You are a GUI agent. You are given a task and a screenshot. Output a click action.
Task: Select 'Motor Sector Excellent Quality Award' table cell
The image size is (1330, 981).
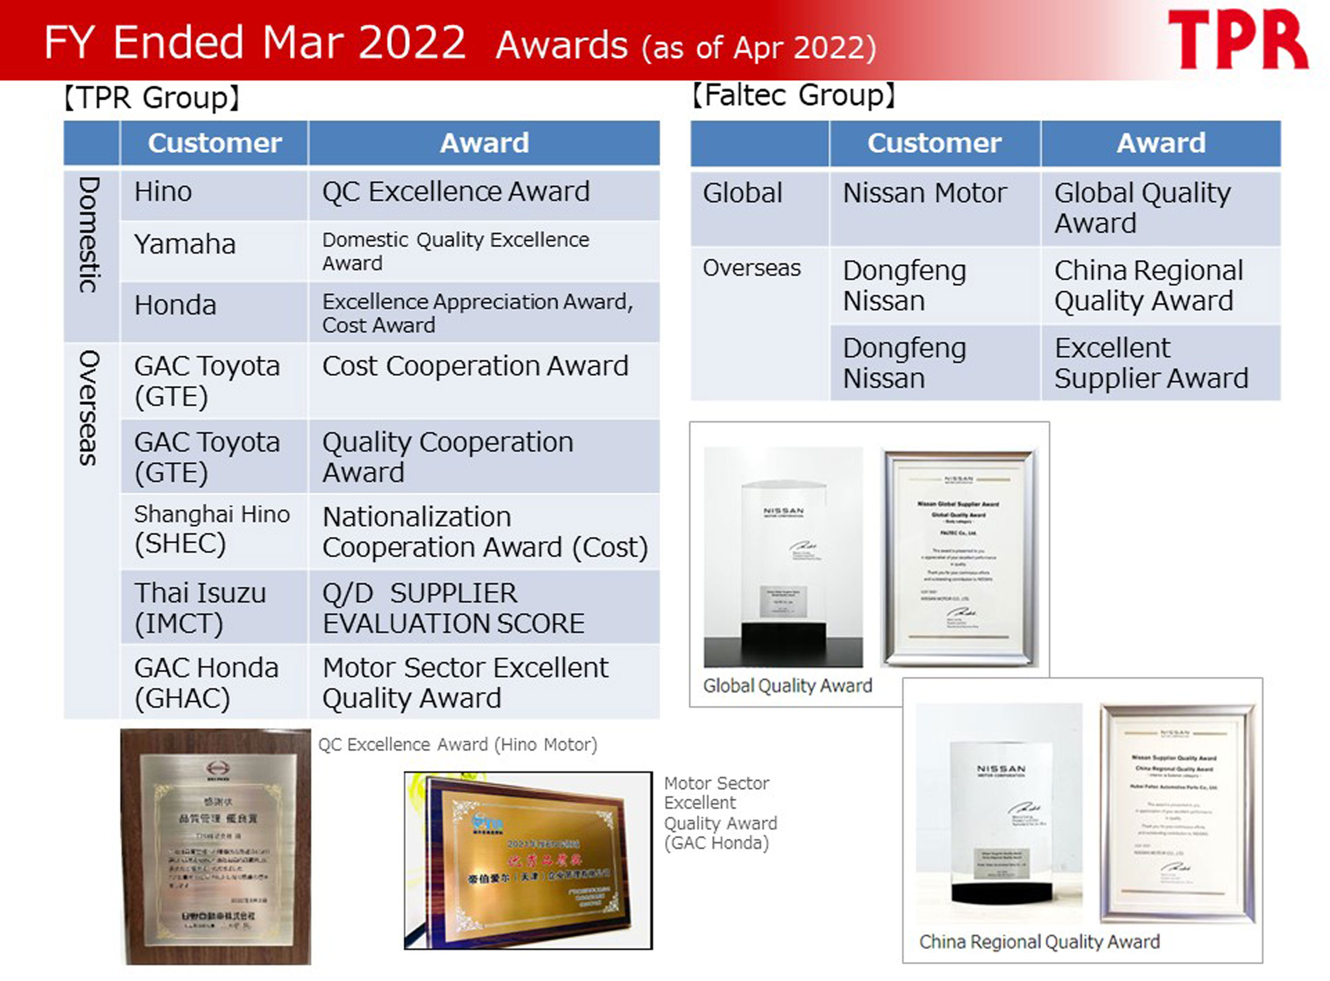coord(484,682)
